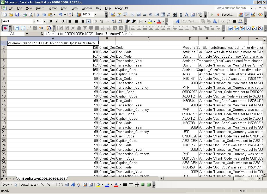The image size is (267, 194).
Task: Select column C header
Action: 148,39
